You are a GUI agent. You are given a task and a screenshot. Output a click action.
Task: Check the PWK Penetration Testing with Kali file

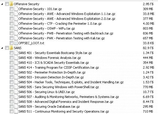(x=11, y=38)
